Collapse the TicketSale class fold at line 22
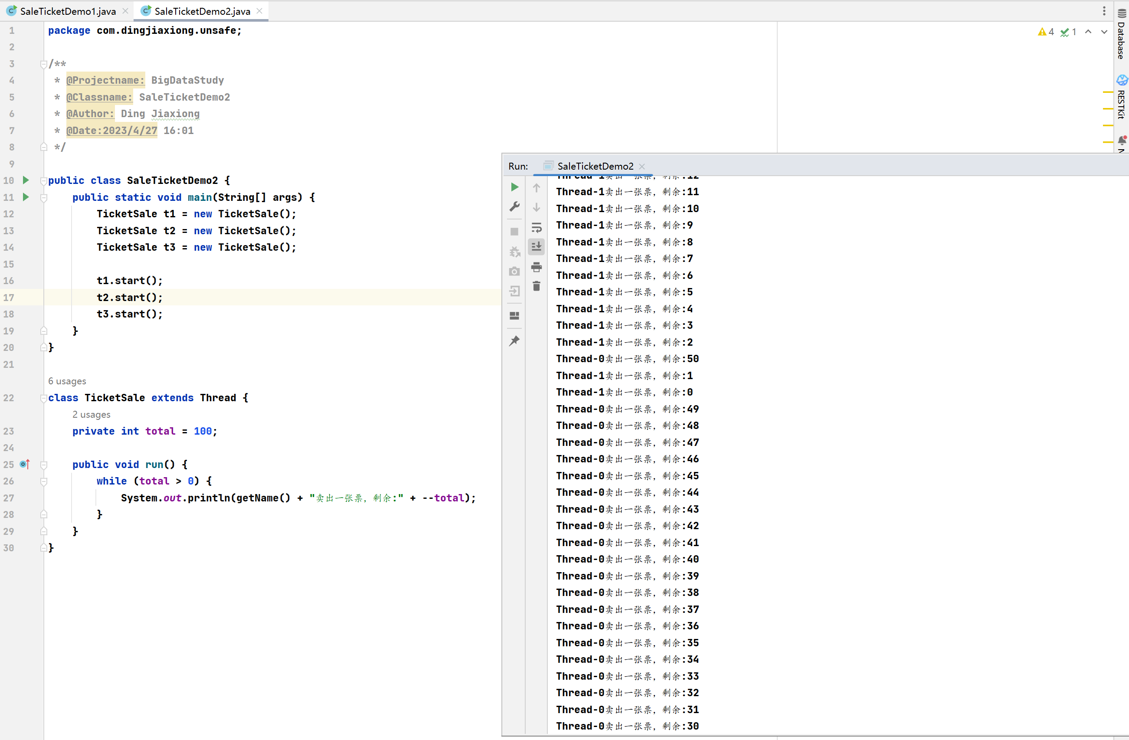The height and width of the screenshot is (740, 1129). (44, 398)
